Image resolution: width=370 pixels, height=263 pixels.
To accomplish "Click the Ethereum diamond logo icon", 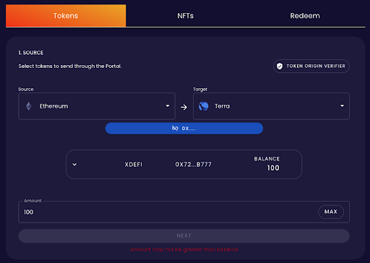I will [x=29, y=106].
